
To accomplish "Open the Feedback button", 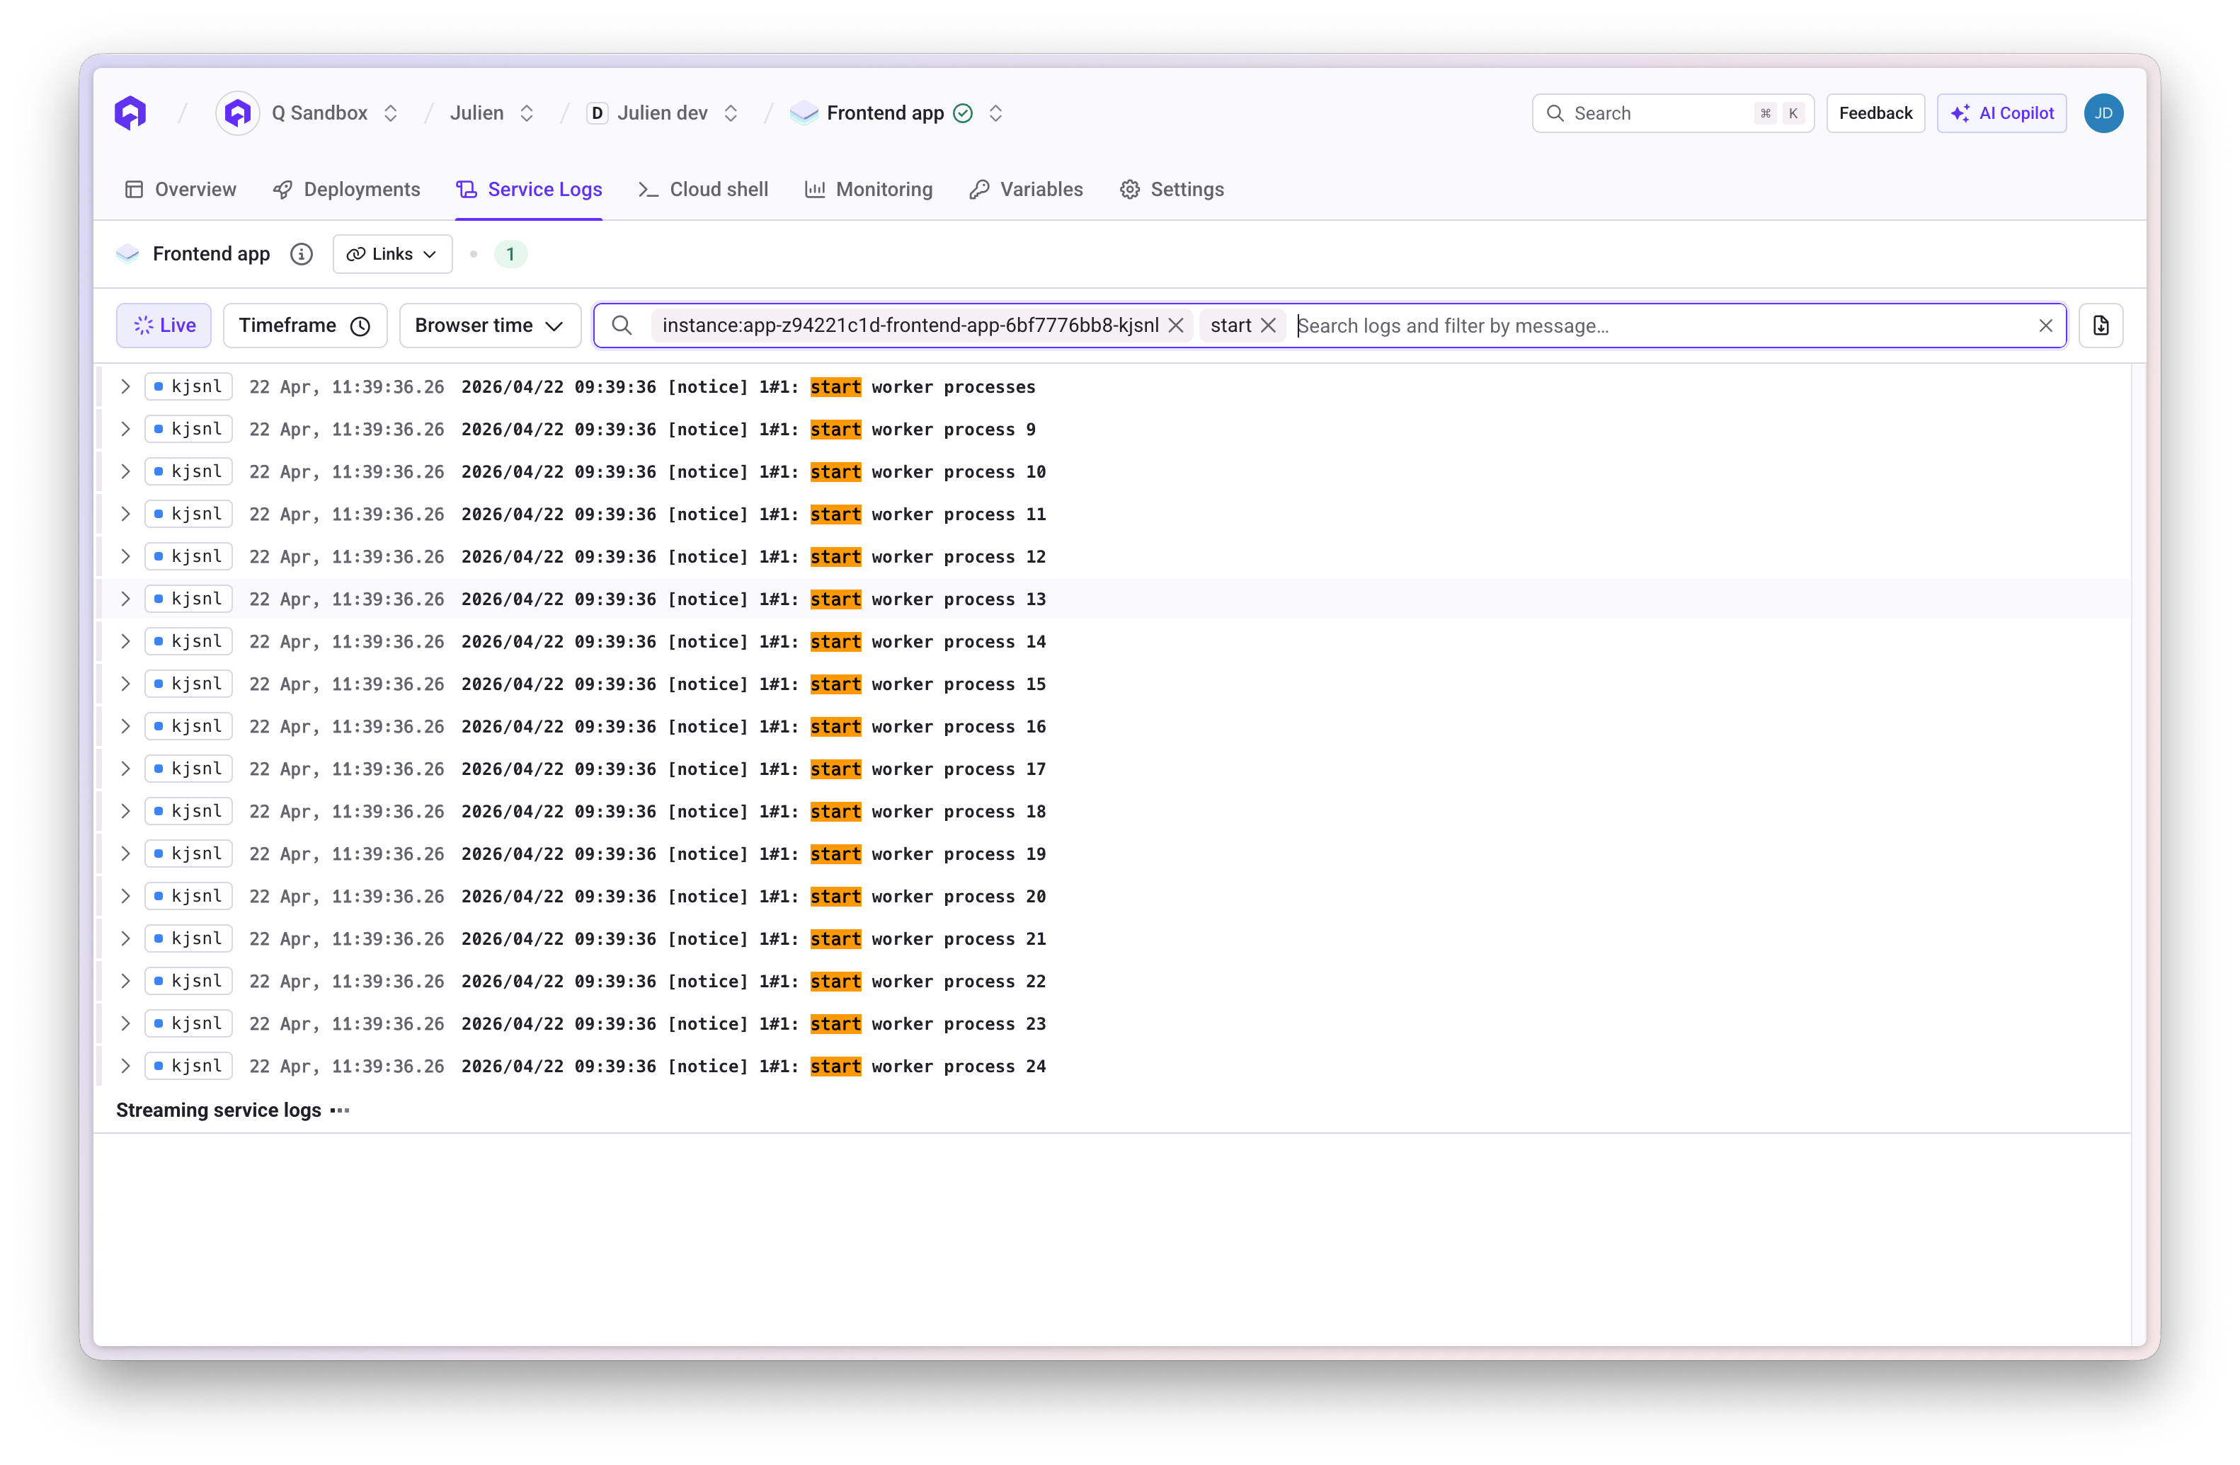I will coord(1875,113).
